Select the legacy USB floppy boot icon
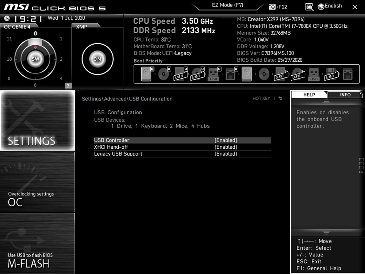This screenshot has height=274, width=365. 331,74
